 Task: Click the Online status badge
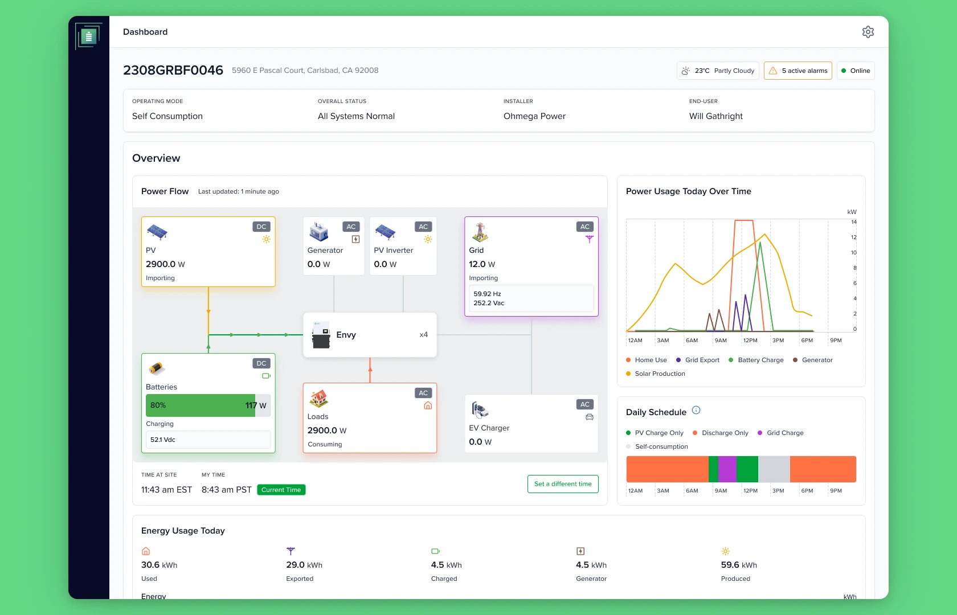(x=856, y=71)
